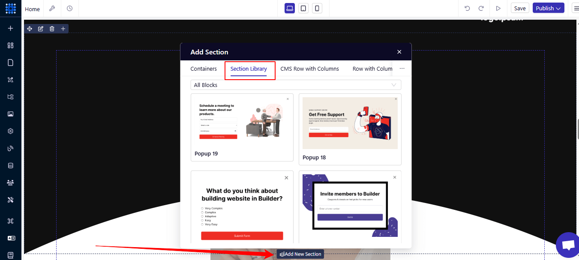
Task: Open the database sidebar icon
Action: point(11,165)
